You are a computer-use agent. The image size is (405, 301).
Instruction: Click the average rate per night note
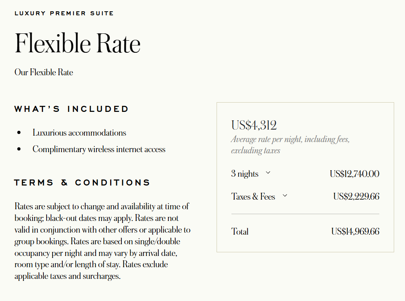(x=290, y=145)
